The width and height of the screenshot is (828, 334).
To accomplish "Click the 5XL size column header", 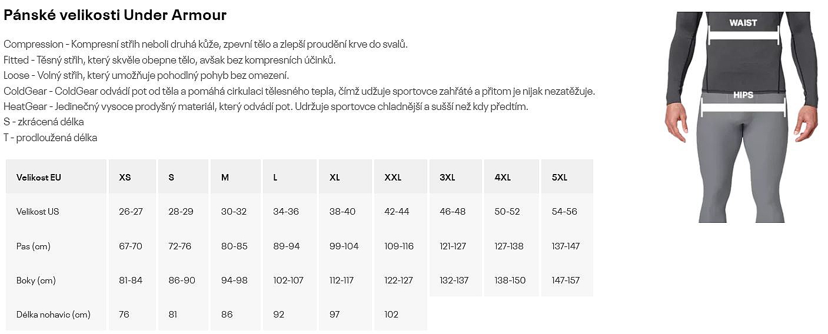I will point(560,177).
